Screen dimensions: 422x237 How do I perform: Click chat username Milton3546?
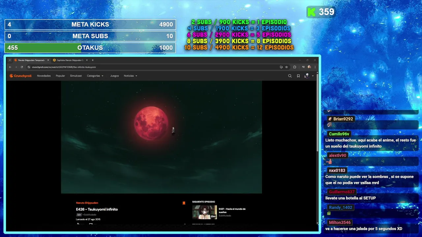[x=340, y=223]
